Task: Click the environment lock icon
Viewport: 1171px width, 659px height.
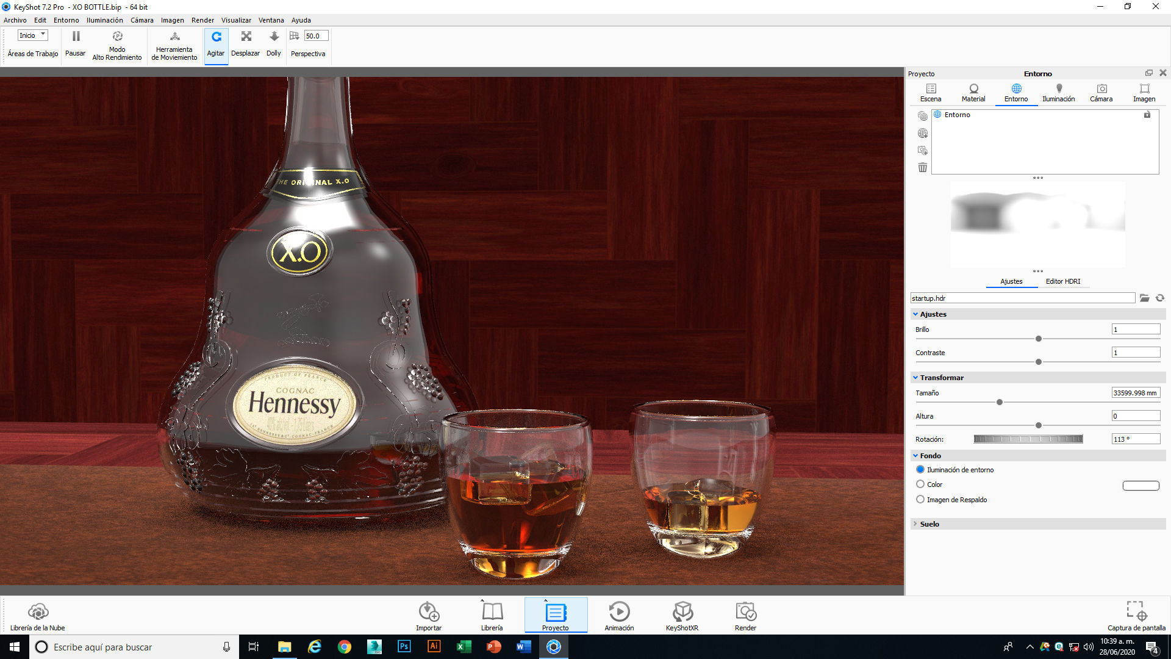Action: click(x=1147, y=115)
